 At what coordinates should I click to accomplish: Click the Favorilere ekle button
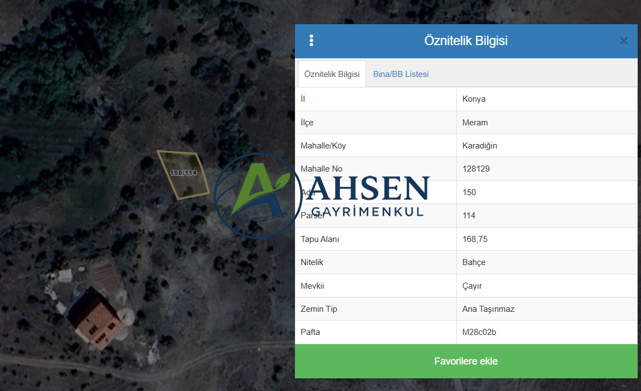[465, 361]
